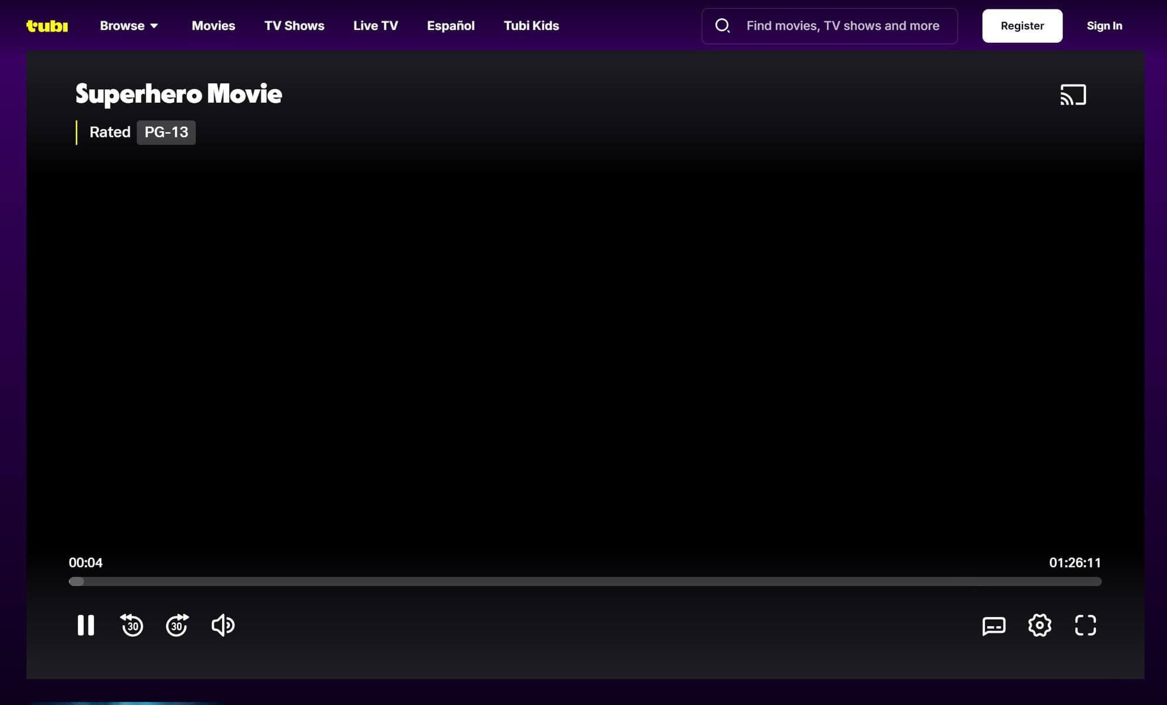
Task: Open the Browse dropdown menu
Action: [x=129, y=26]
